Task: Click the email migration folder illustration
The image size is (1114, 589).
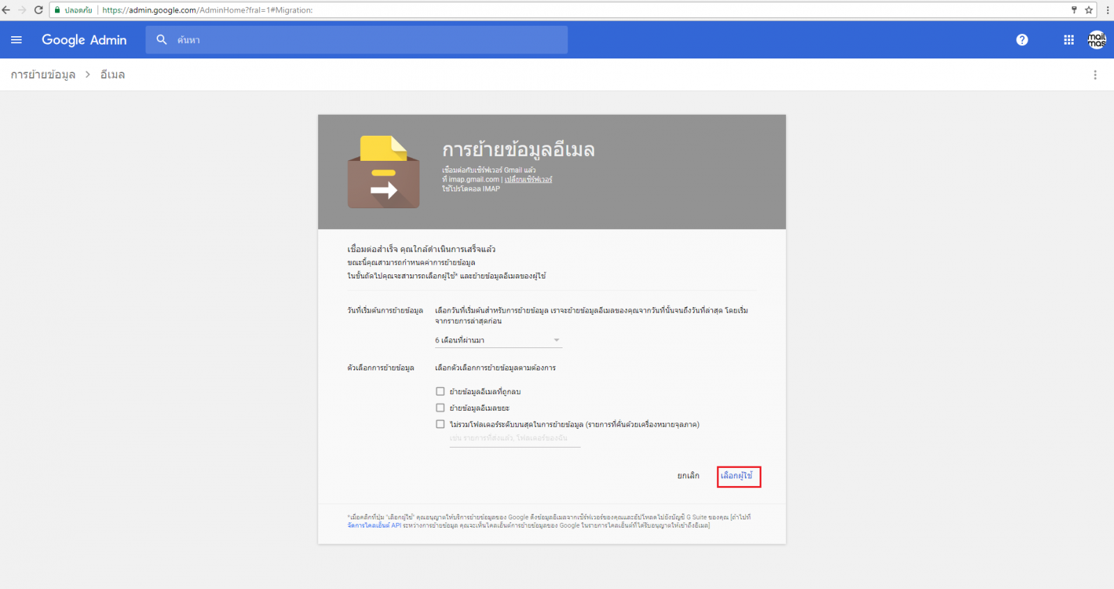Action: point(384,172)
